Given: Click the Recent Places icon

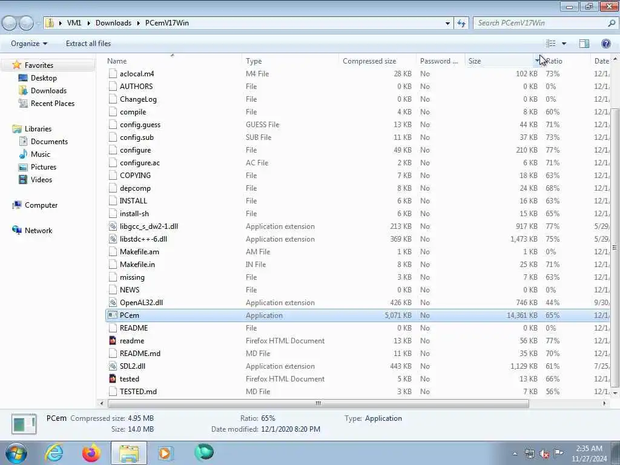Looking at the screenshot, I should pos(23,103).
